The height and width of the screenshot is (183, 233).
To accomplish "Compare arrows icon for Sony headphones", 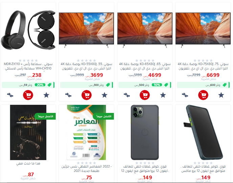I will click(10, 95).
